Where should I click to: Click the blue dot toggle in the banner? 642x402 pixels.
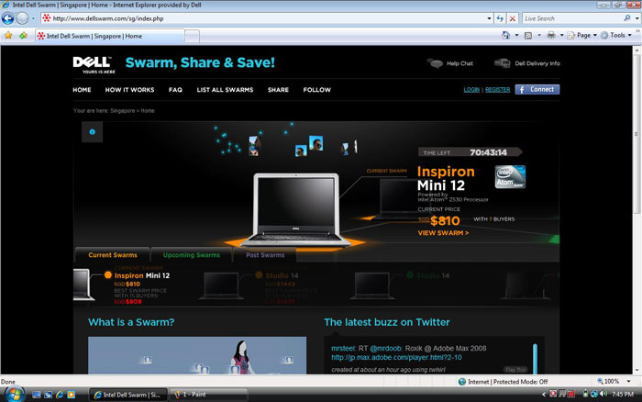tap(92, 132)
